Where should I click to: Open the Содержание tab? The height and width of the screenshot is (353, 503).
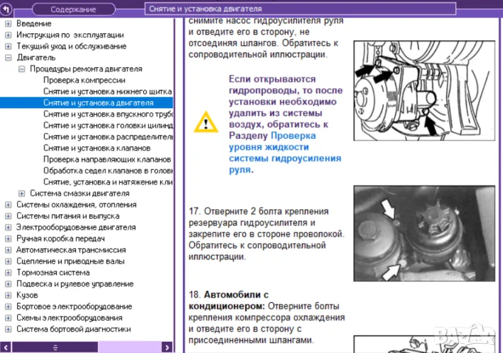pos(73,9)
